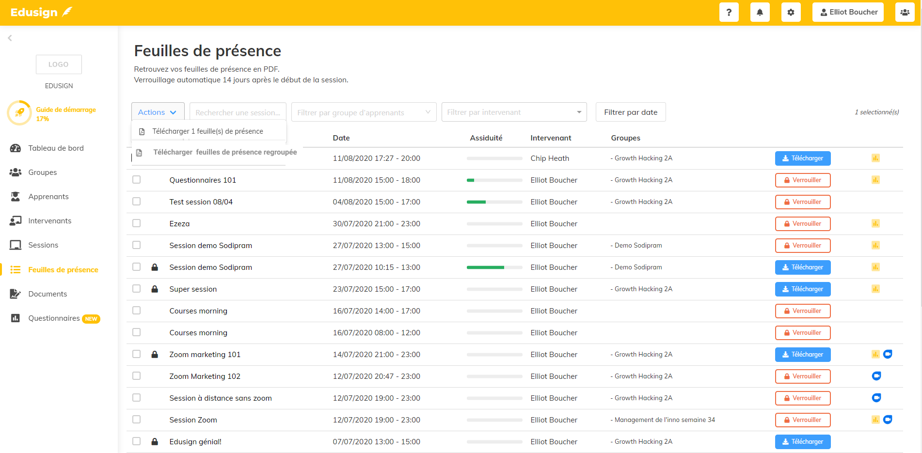The image size is (922, 453).
Task: Download the Edusign génial! attendance sheet
Action: [803, 441]
